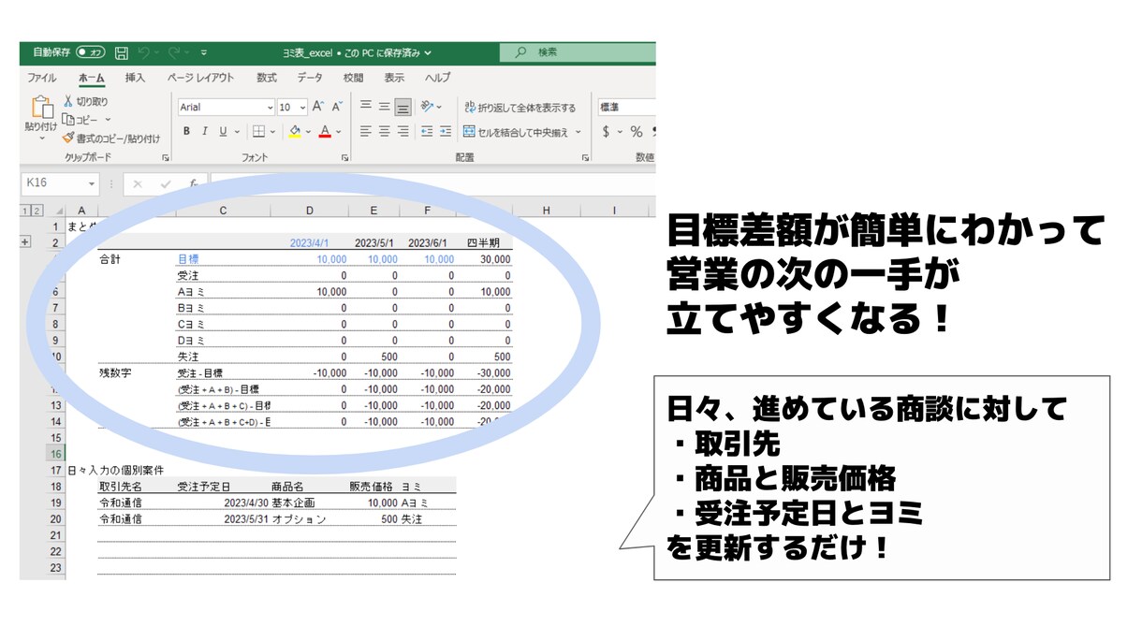
Task: Click the bottom align icon
Action: 403,107
